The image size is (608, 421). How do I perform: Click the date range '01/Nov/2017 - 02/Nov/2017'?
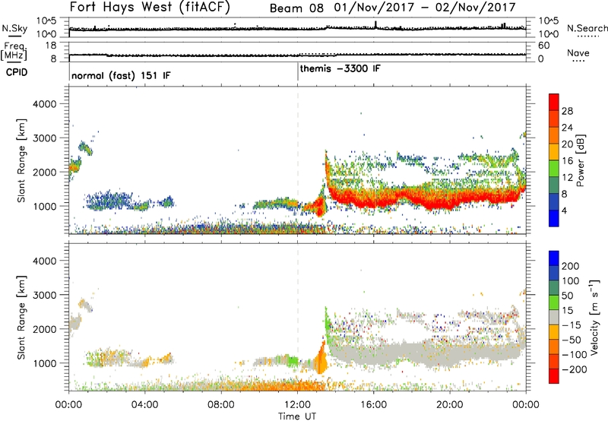pyautogui.click(x=425, y=8)
